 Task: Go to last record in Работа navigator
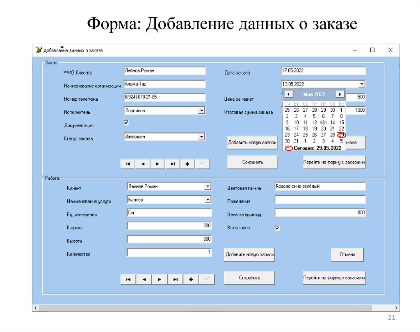click(x=175, y=279)
